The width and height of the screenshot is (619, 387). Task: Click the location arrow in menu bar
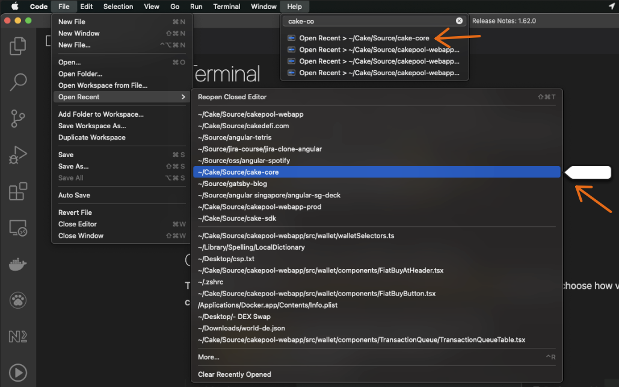coord(612,6)
